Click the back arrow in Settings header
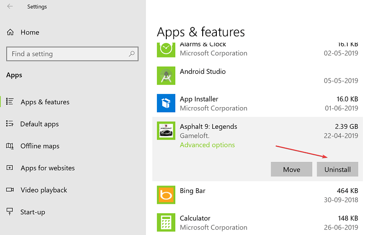 pos(10,6)
